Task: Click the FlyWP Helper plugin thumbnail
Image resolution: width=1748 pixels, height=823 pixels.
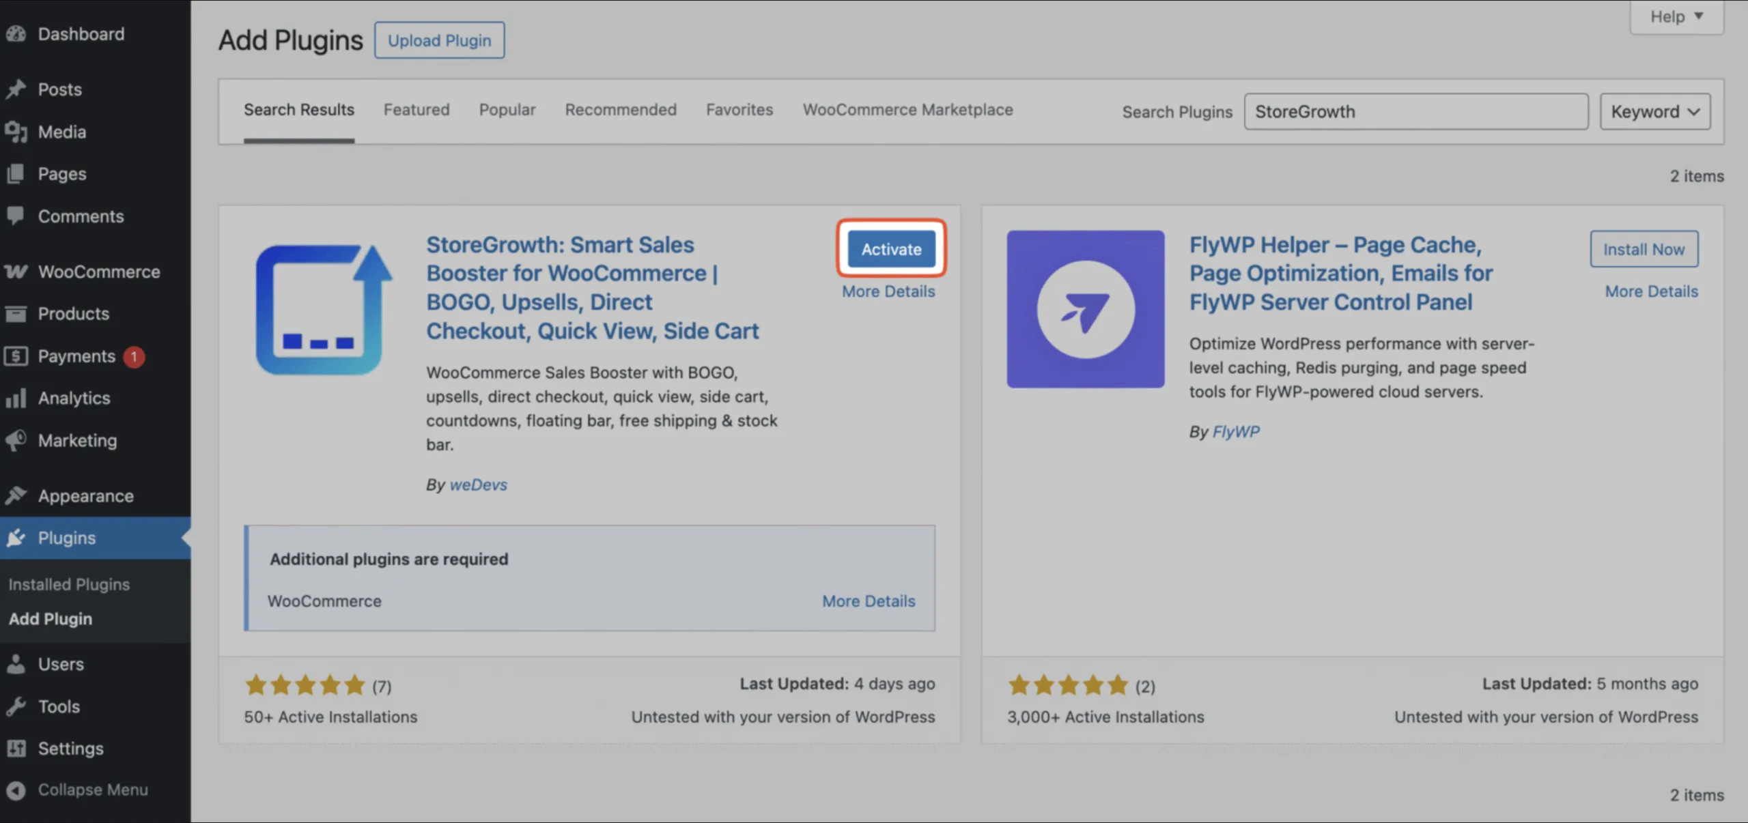Action: click(1086, 309)
